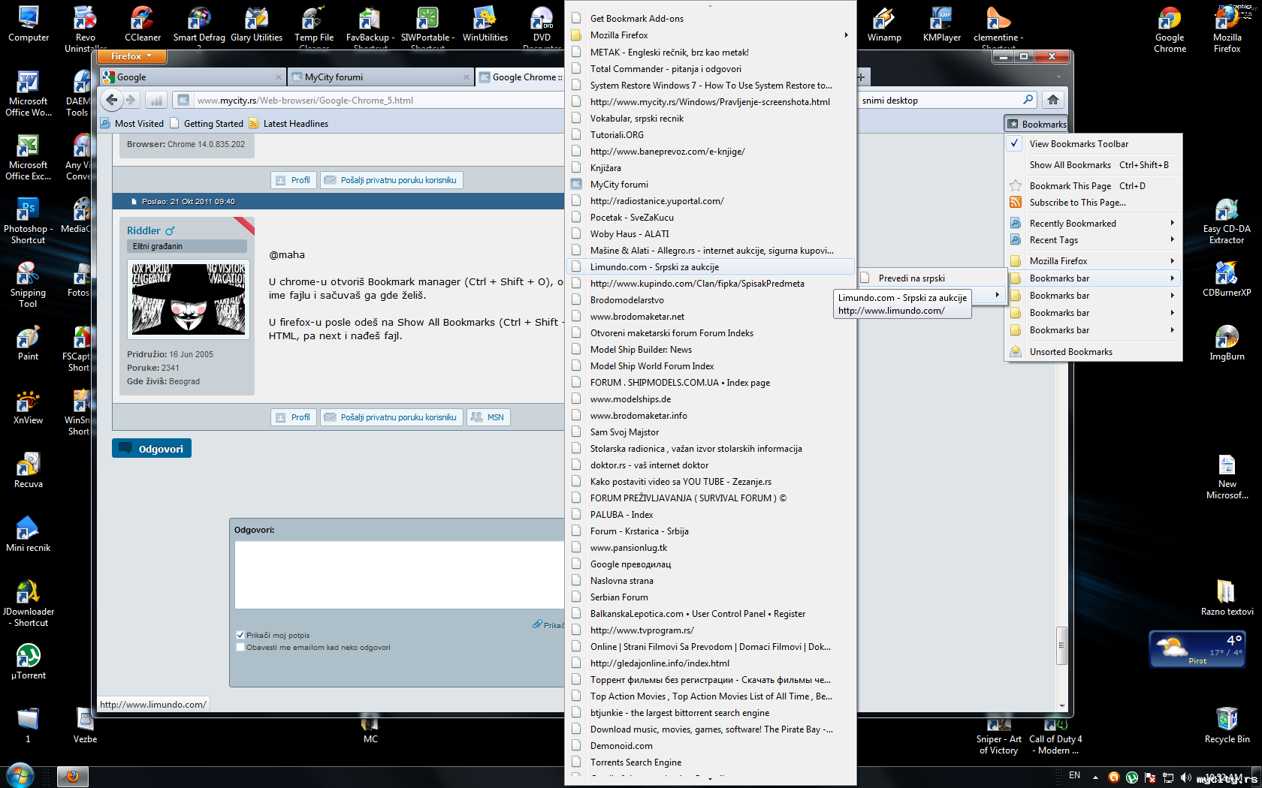1262x788 pixels.
Task: Open ImgBurn desktop icon
Action: pos(1227,343)
